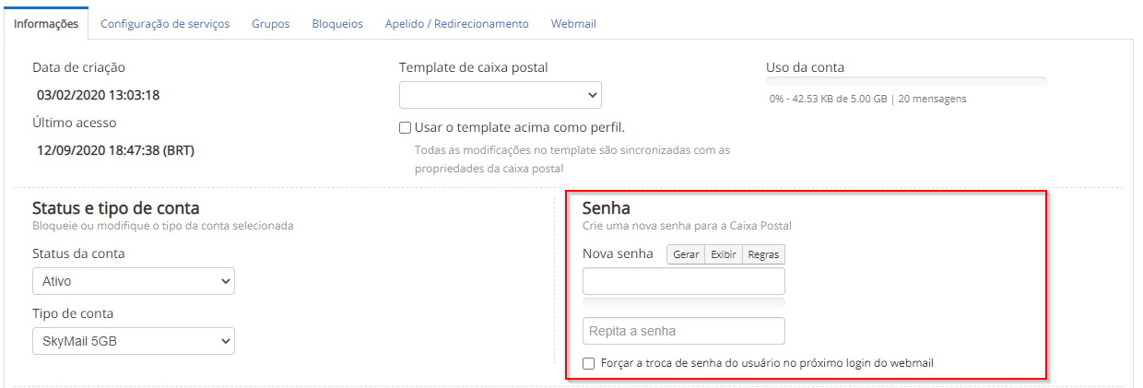Click the Último acesso date value
The image size is (1143, 388).
click(x=116, y=150)
